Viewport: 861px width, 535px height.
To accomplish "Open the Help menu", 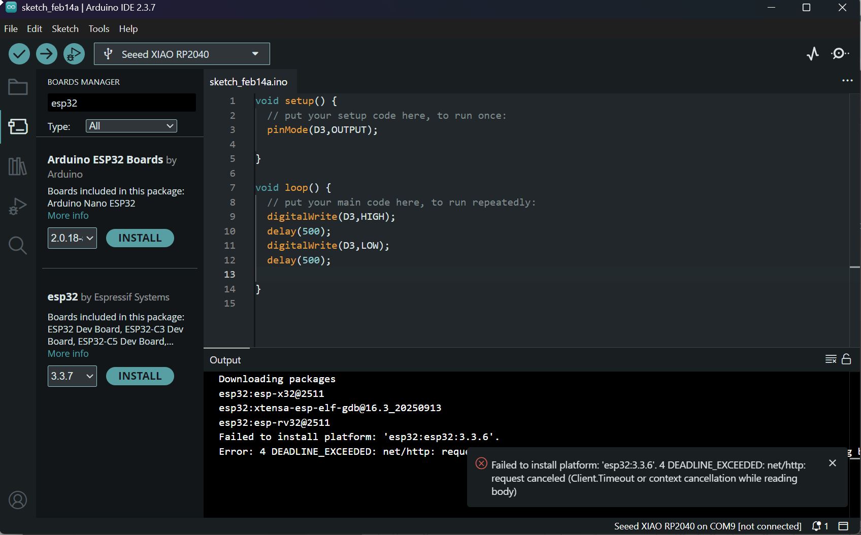I will [128, 29].
